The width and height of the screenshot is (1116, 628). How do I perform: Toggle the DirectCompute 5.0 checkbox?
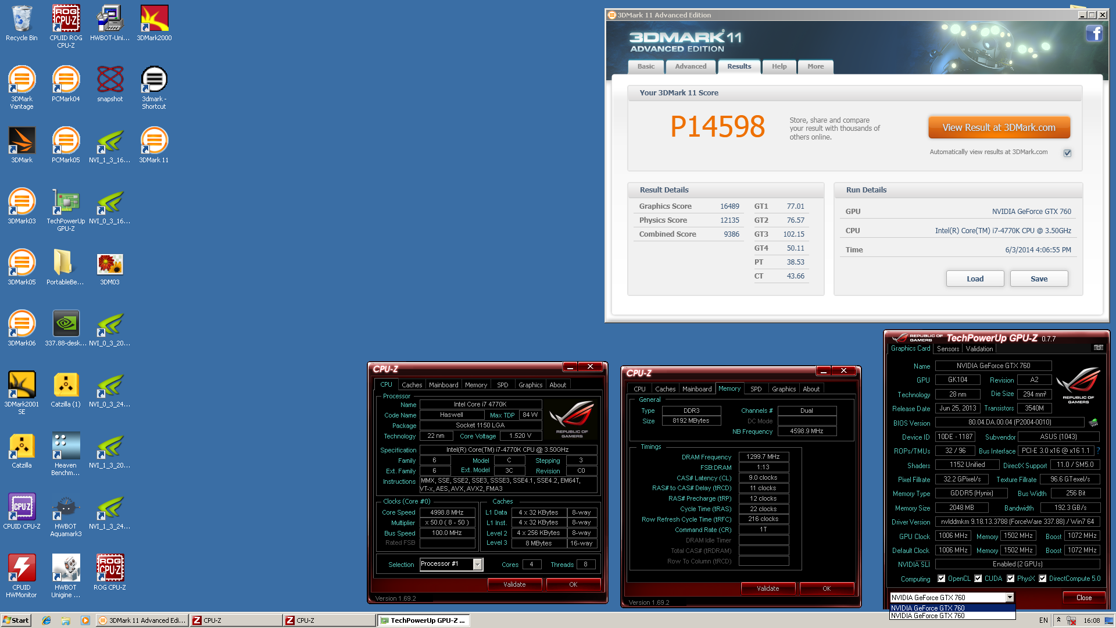[x=1043, y=579]
